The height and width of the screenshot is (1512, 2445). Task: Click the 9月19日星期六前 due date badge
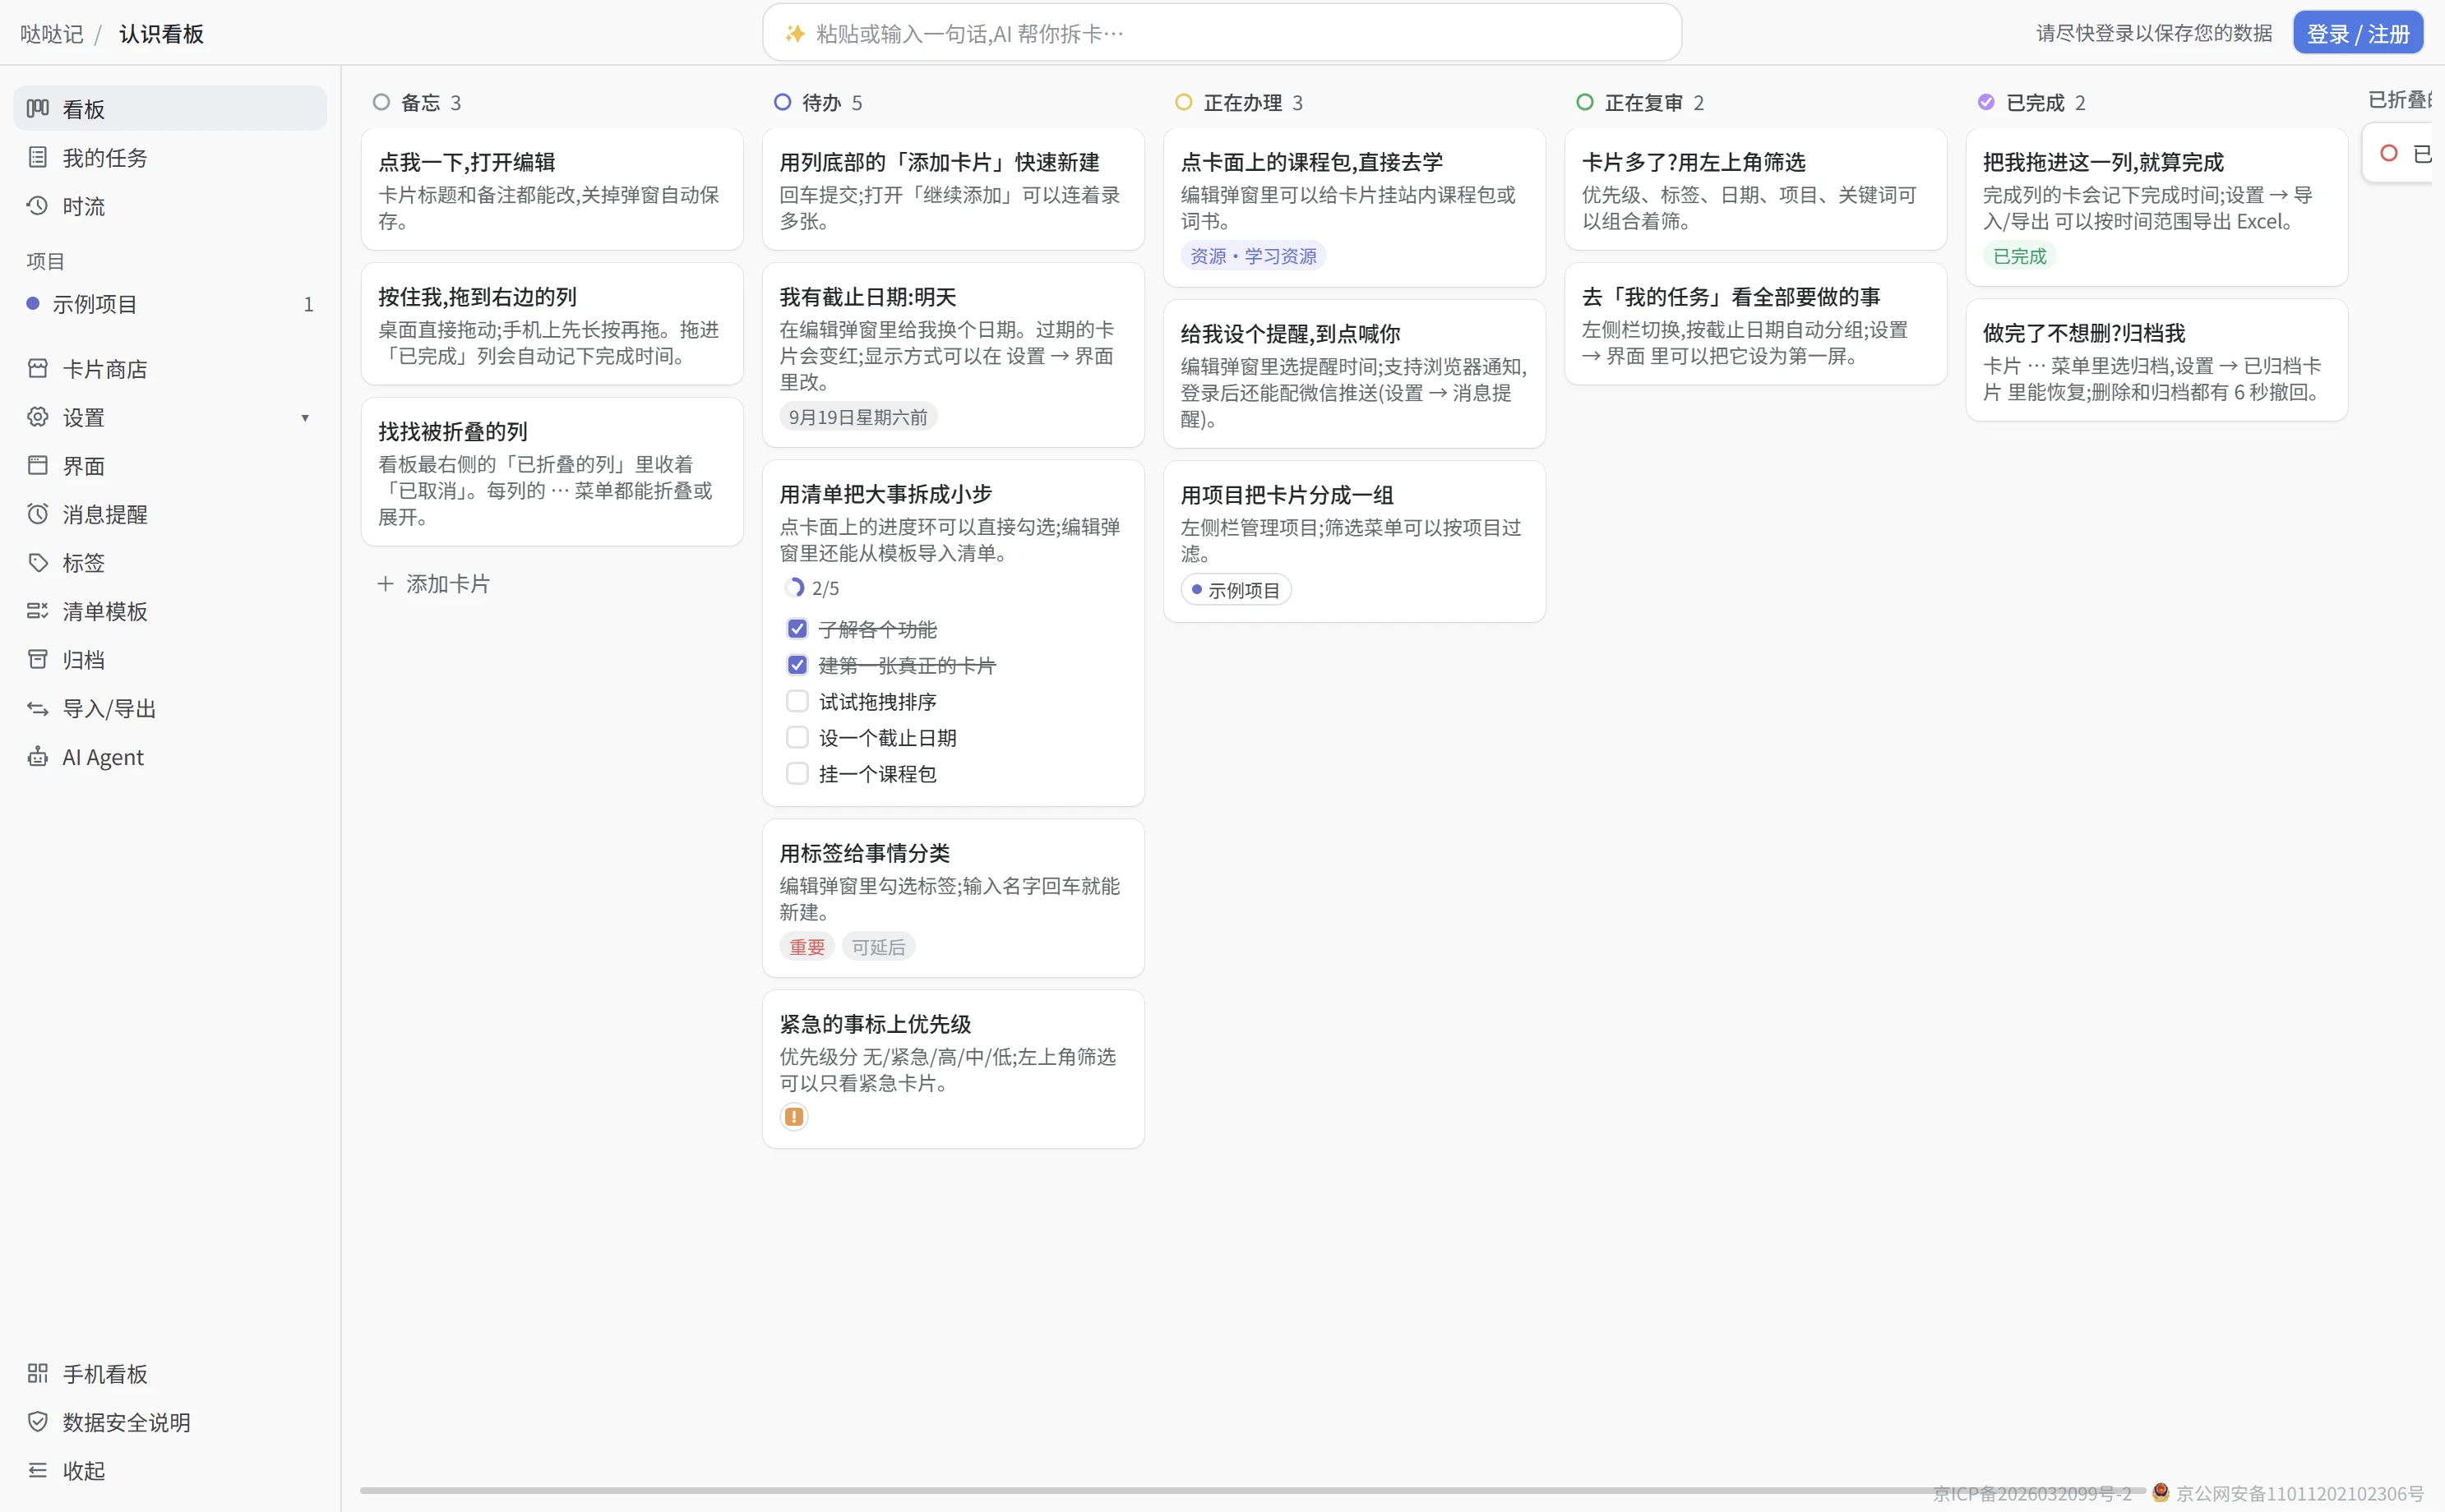858,416
